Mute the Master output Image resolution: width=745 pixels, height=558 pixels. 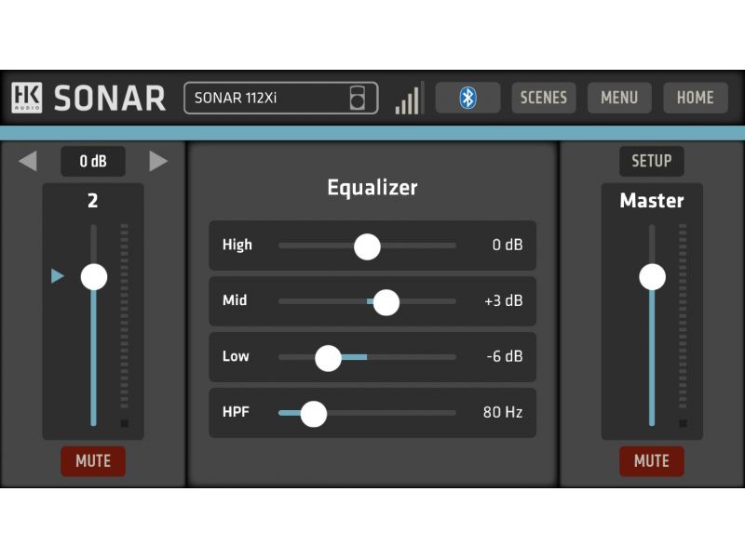[651, 461]
